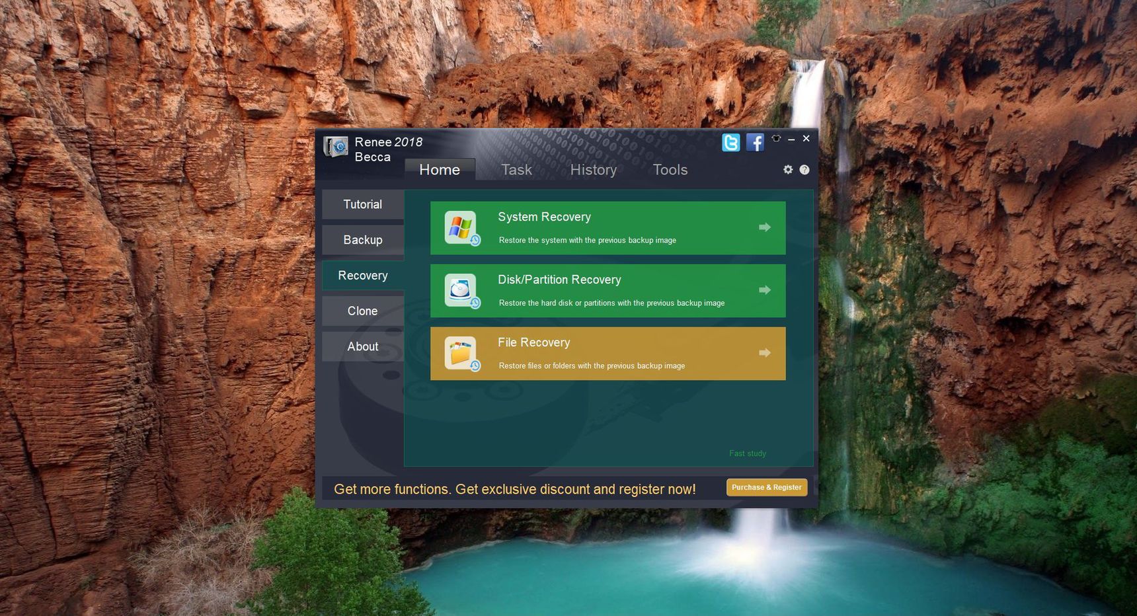Click the arrow on File Recovery row
The image size is (1137, 616).
coord(765,353)
